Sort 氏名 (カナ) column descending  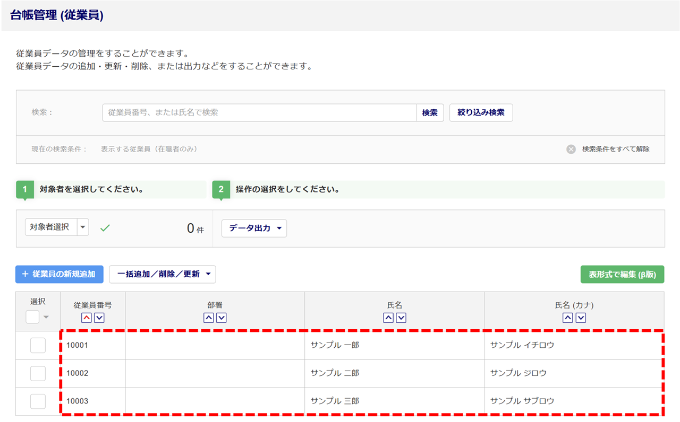pos(581,318)
